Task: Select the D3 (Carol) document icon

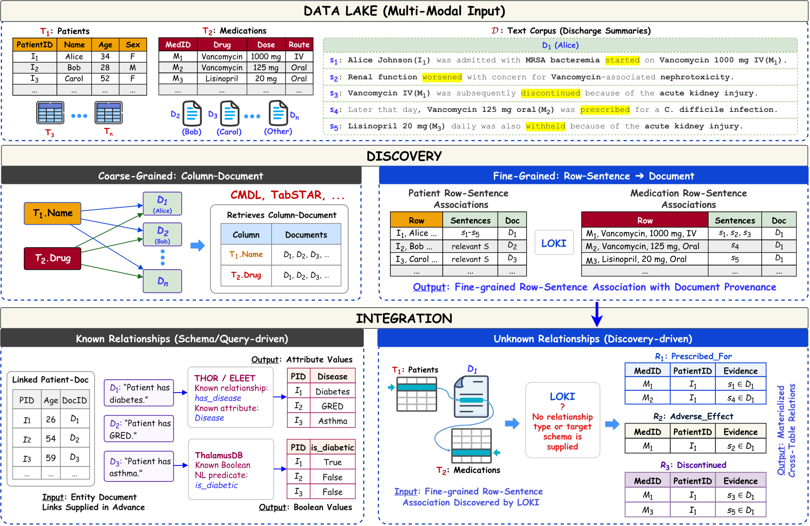Action: 230,113
